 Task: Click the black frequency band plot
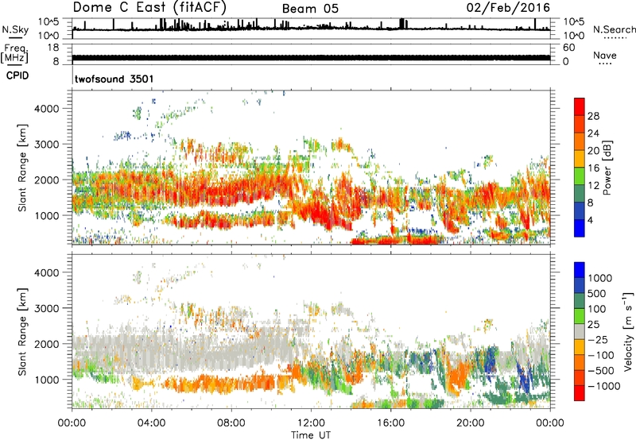coord(311,58)
